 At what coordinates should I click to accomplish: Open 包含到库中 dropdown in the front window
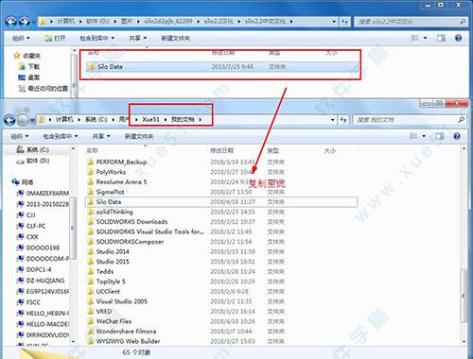pos(61,136)
